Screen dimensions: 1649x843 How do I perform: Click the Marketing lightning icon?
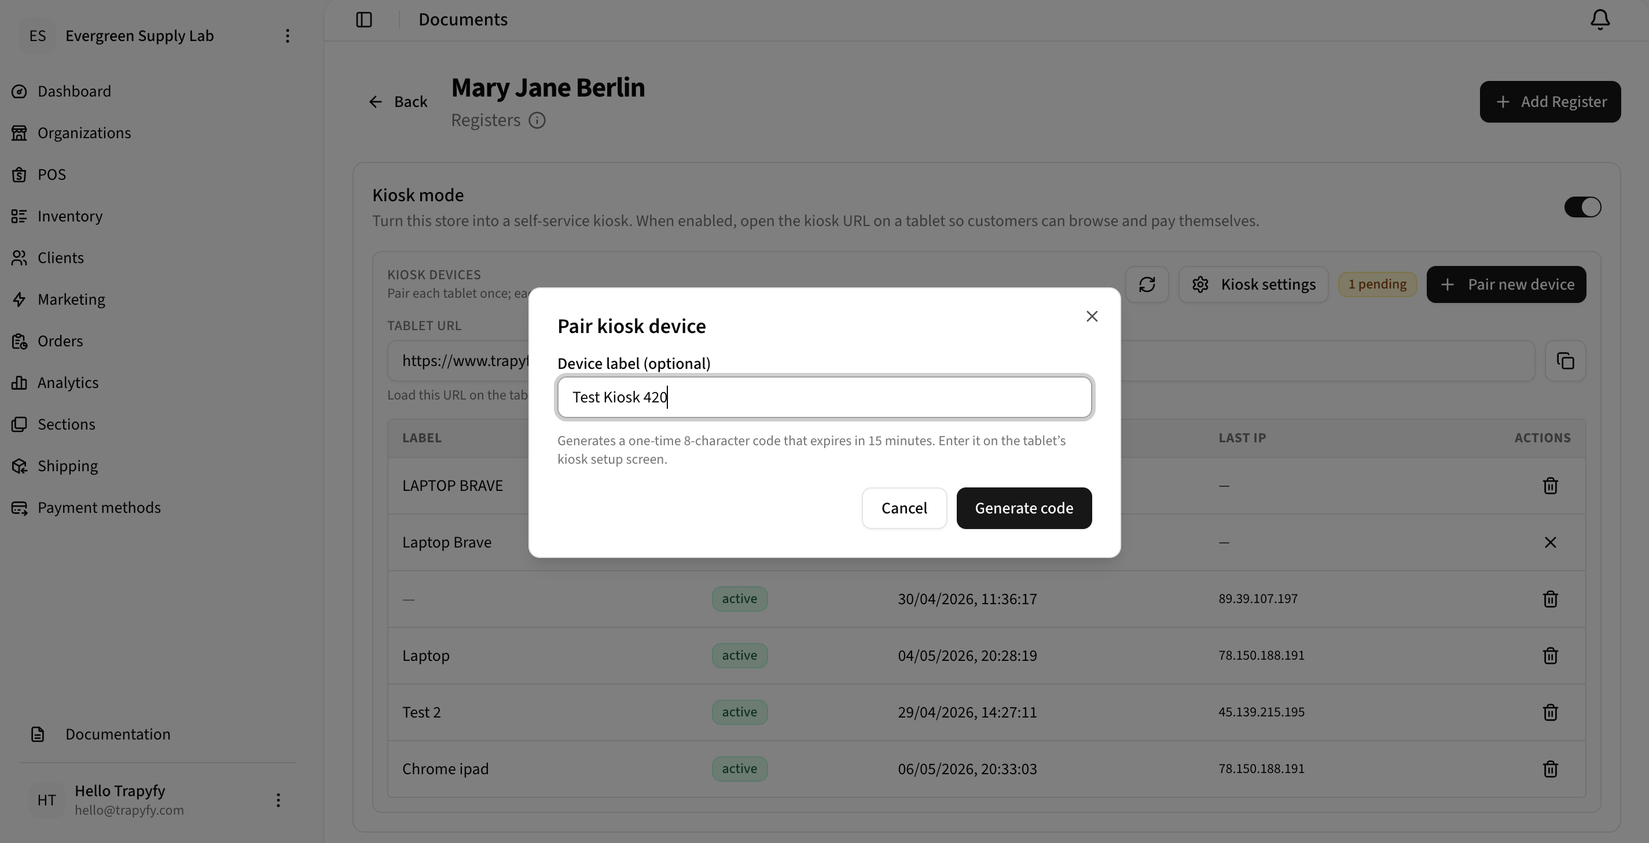point(19,300)
